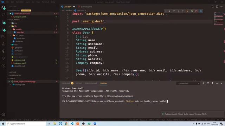Image resolution: width=225 pixels, height=126 pixels.
Task: Open the Testing flask view
Action: click(3, 44)
